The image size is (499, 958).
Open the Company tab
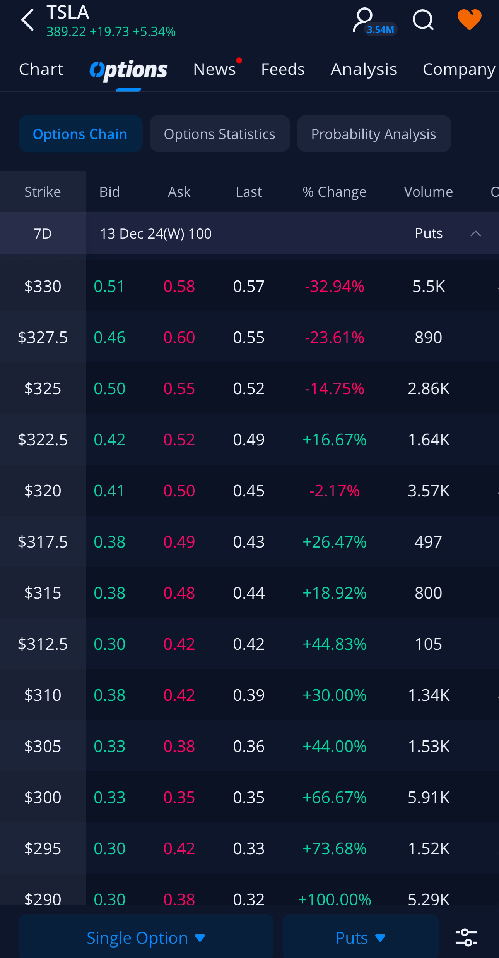459,69
